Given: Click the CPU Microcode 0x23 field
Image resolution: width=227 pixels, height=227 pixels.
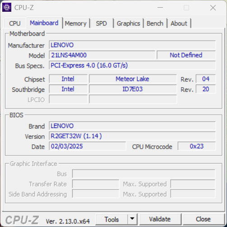Looking at the screenshot, I should [196, 146].
